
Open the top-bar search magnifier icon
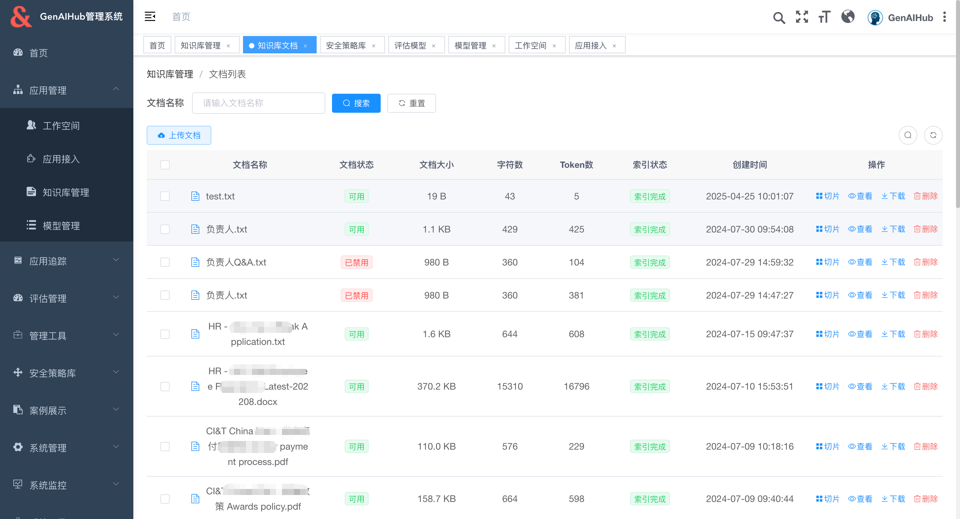(779, 18)
